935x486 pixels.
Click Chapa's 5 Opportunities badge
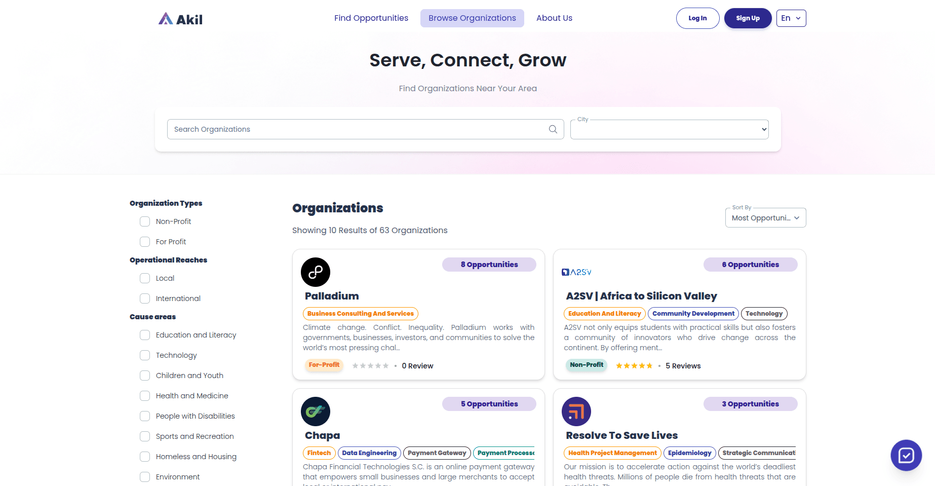[489, 404]
